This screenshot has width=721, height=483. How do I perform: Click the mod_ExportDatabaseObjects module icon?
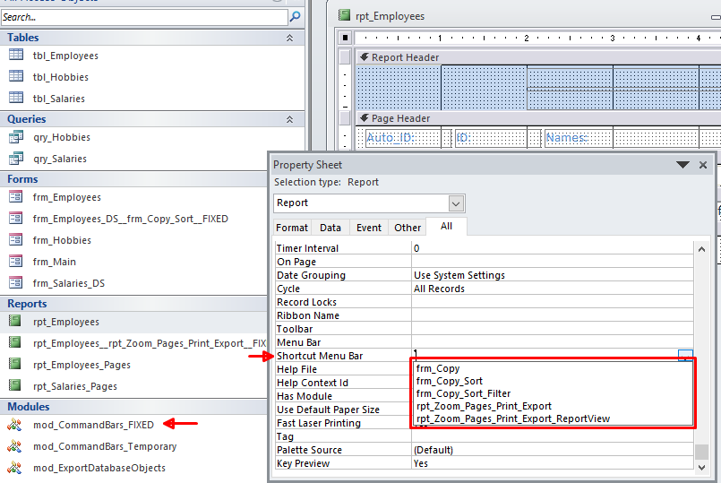pos(14,468)
